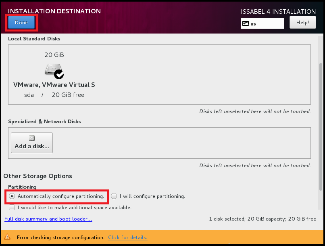Click the checkmark badge on the disk
The image size is (325, 246).
tap(59, 74)
